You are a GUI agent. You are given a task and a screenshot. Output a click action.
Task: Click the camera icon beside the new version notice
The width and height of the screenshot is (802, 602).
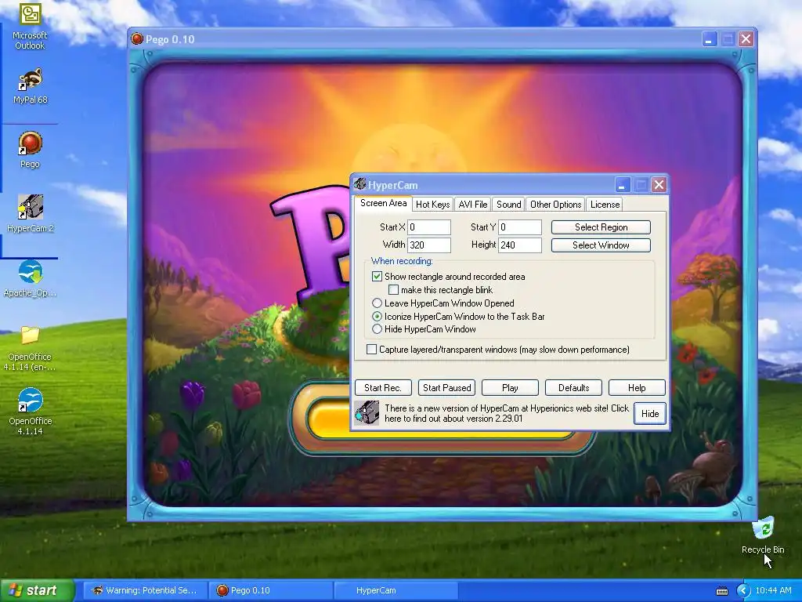pos(367,413)
